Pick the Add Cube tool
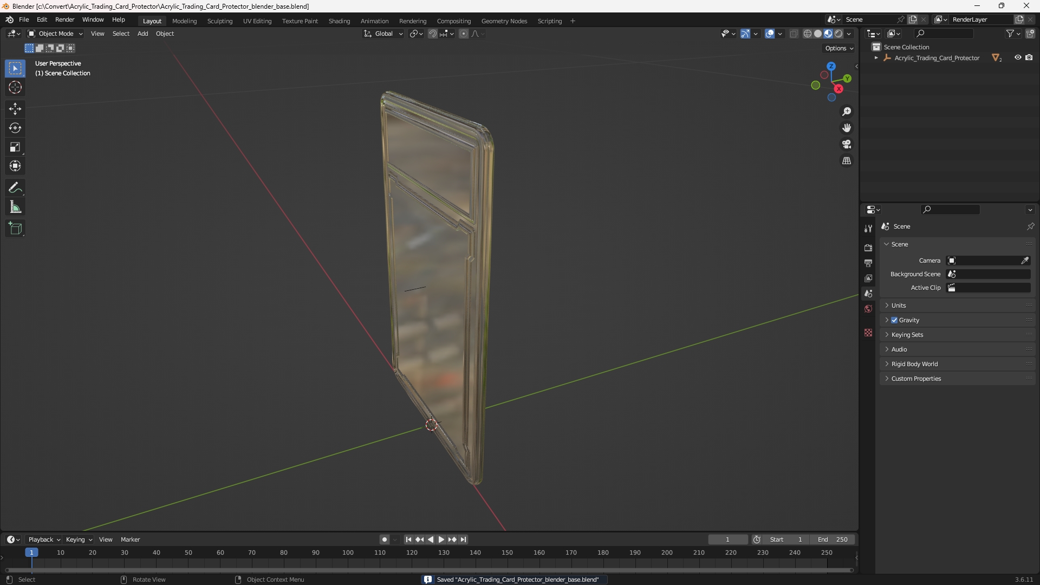The width and height of the screenshot is (1040, 585). (15, 229)
